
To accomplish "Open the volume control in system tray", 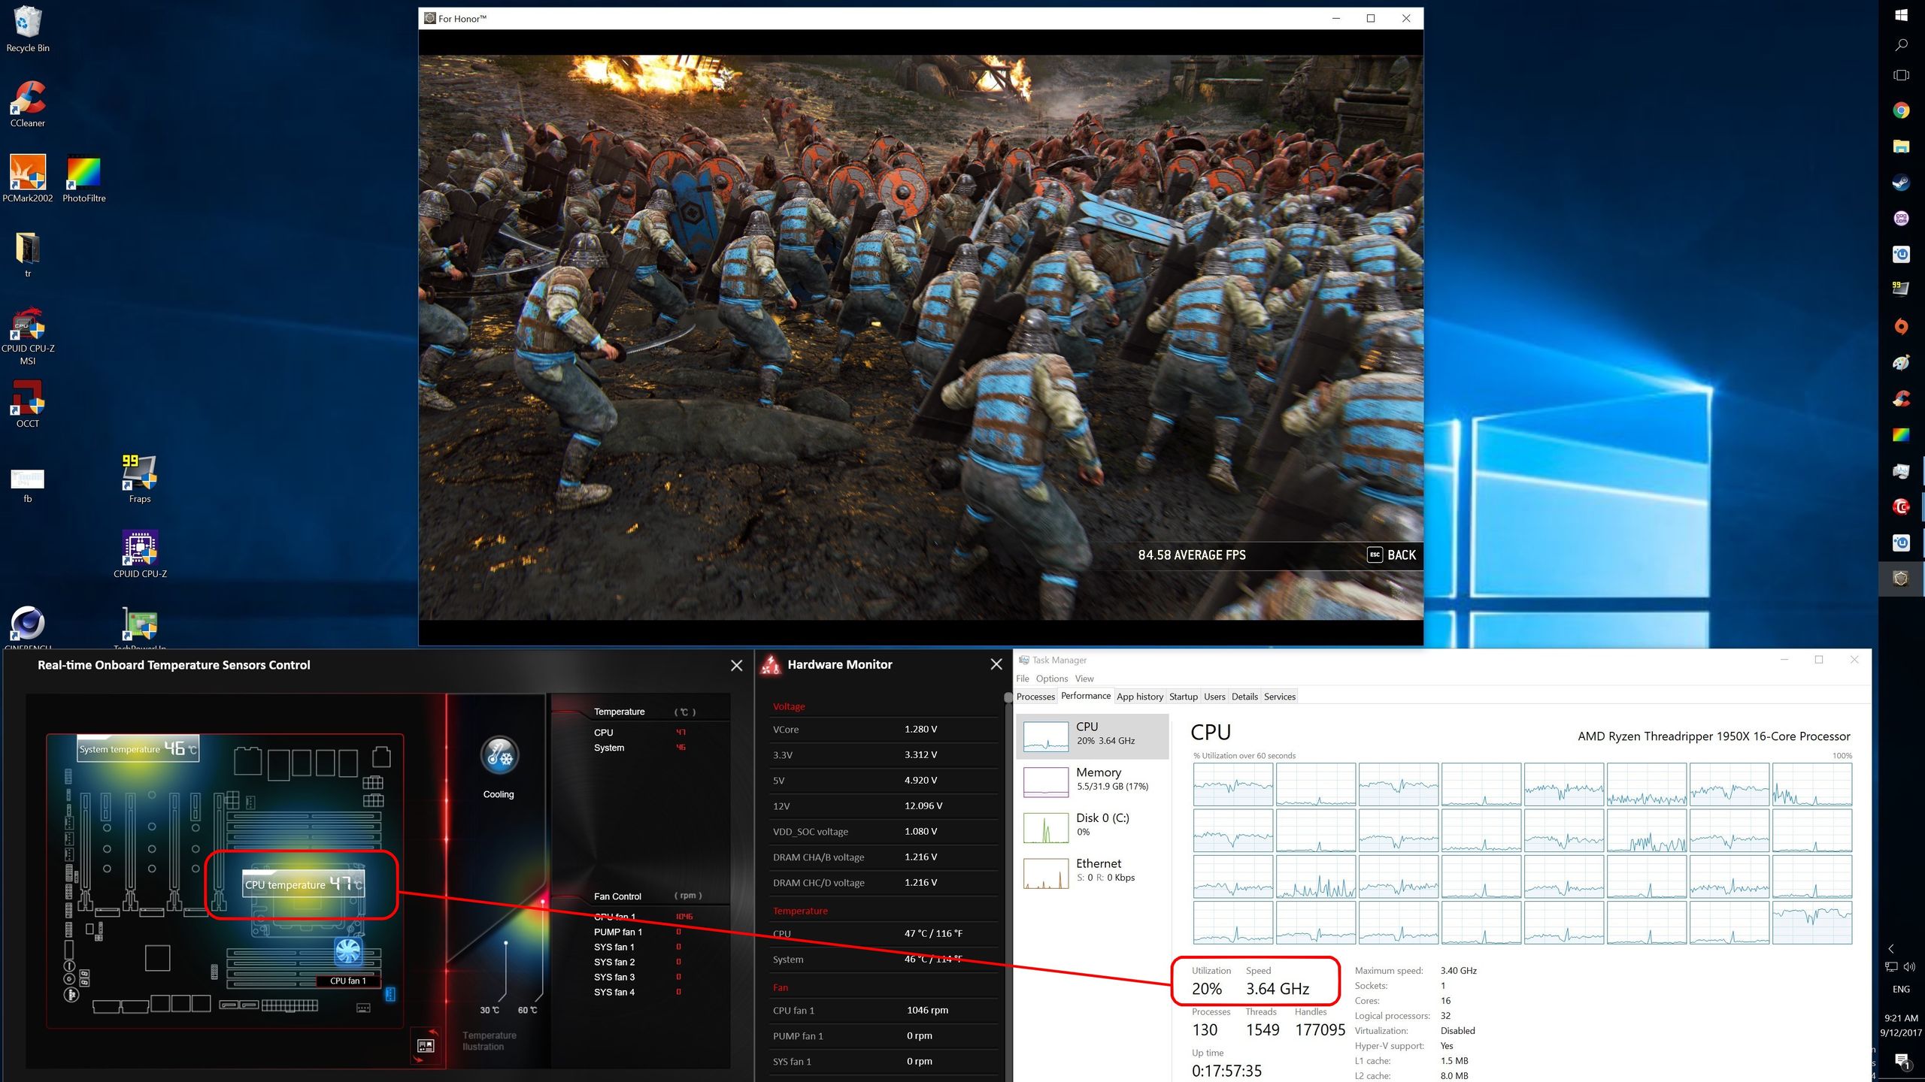I will [1909, 967].
